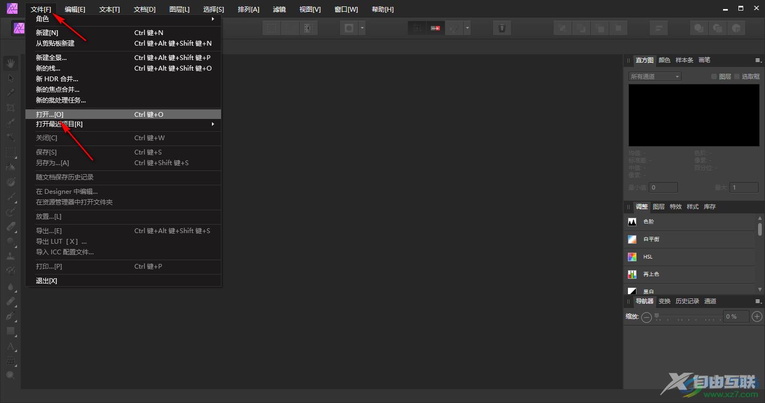Open the histogram panel options menu
This screenshot has width=765, height=403.
tap(758, 60)
